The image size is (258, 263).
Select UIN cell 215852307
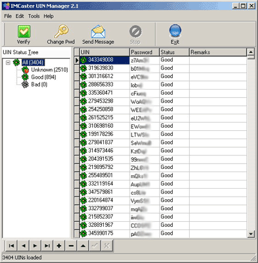[x=104, y=217]
